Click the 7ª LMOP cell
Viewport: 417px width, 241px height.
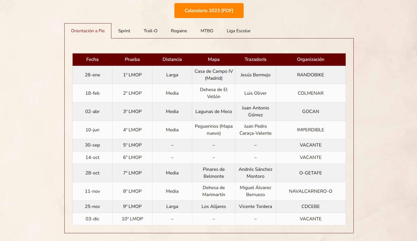point(132,173)
